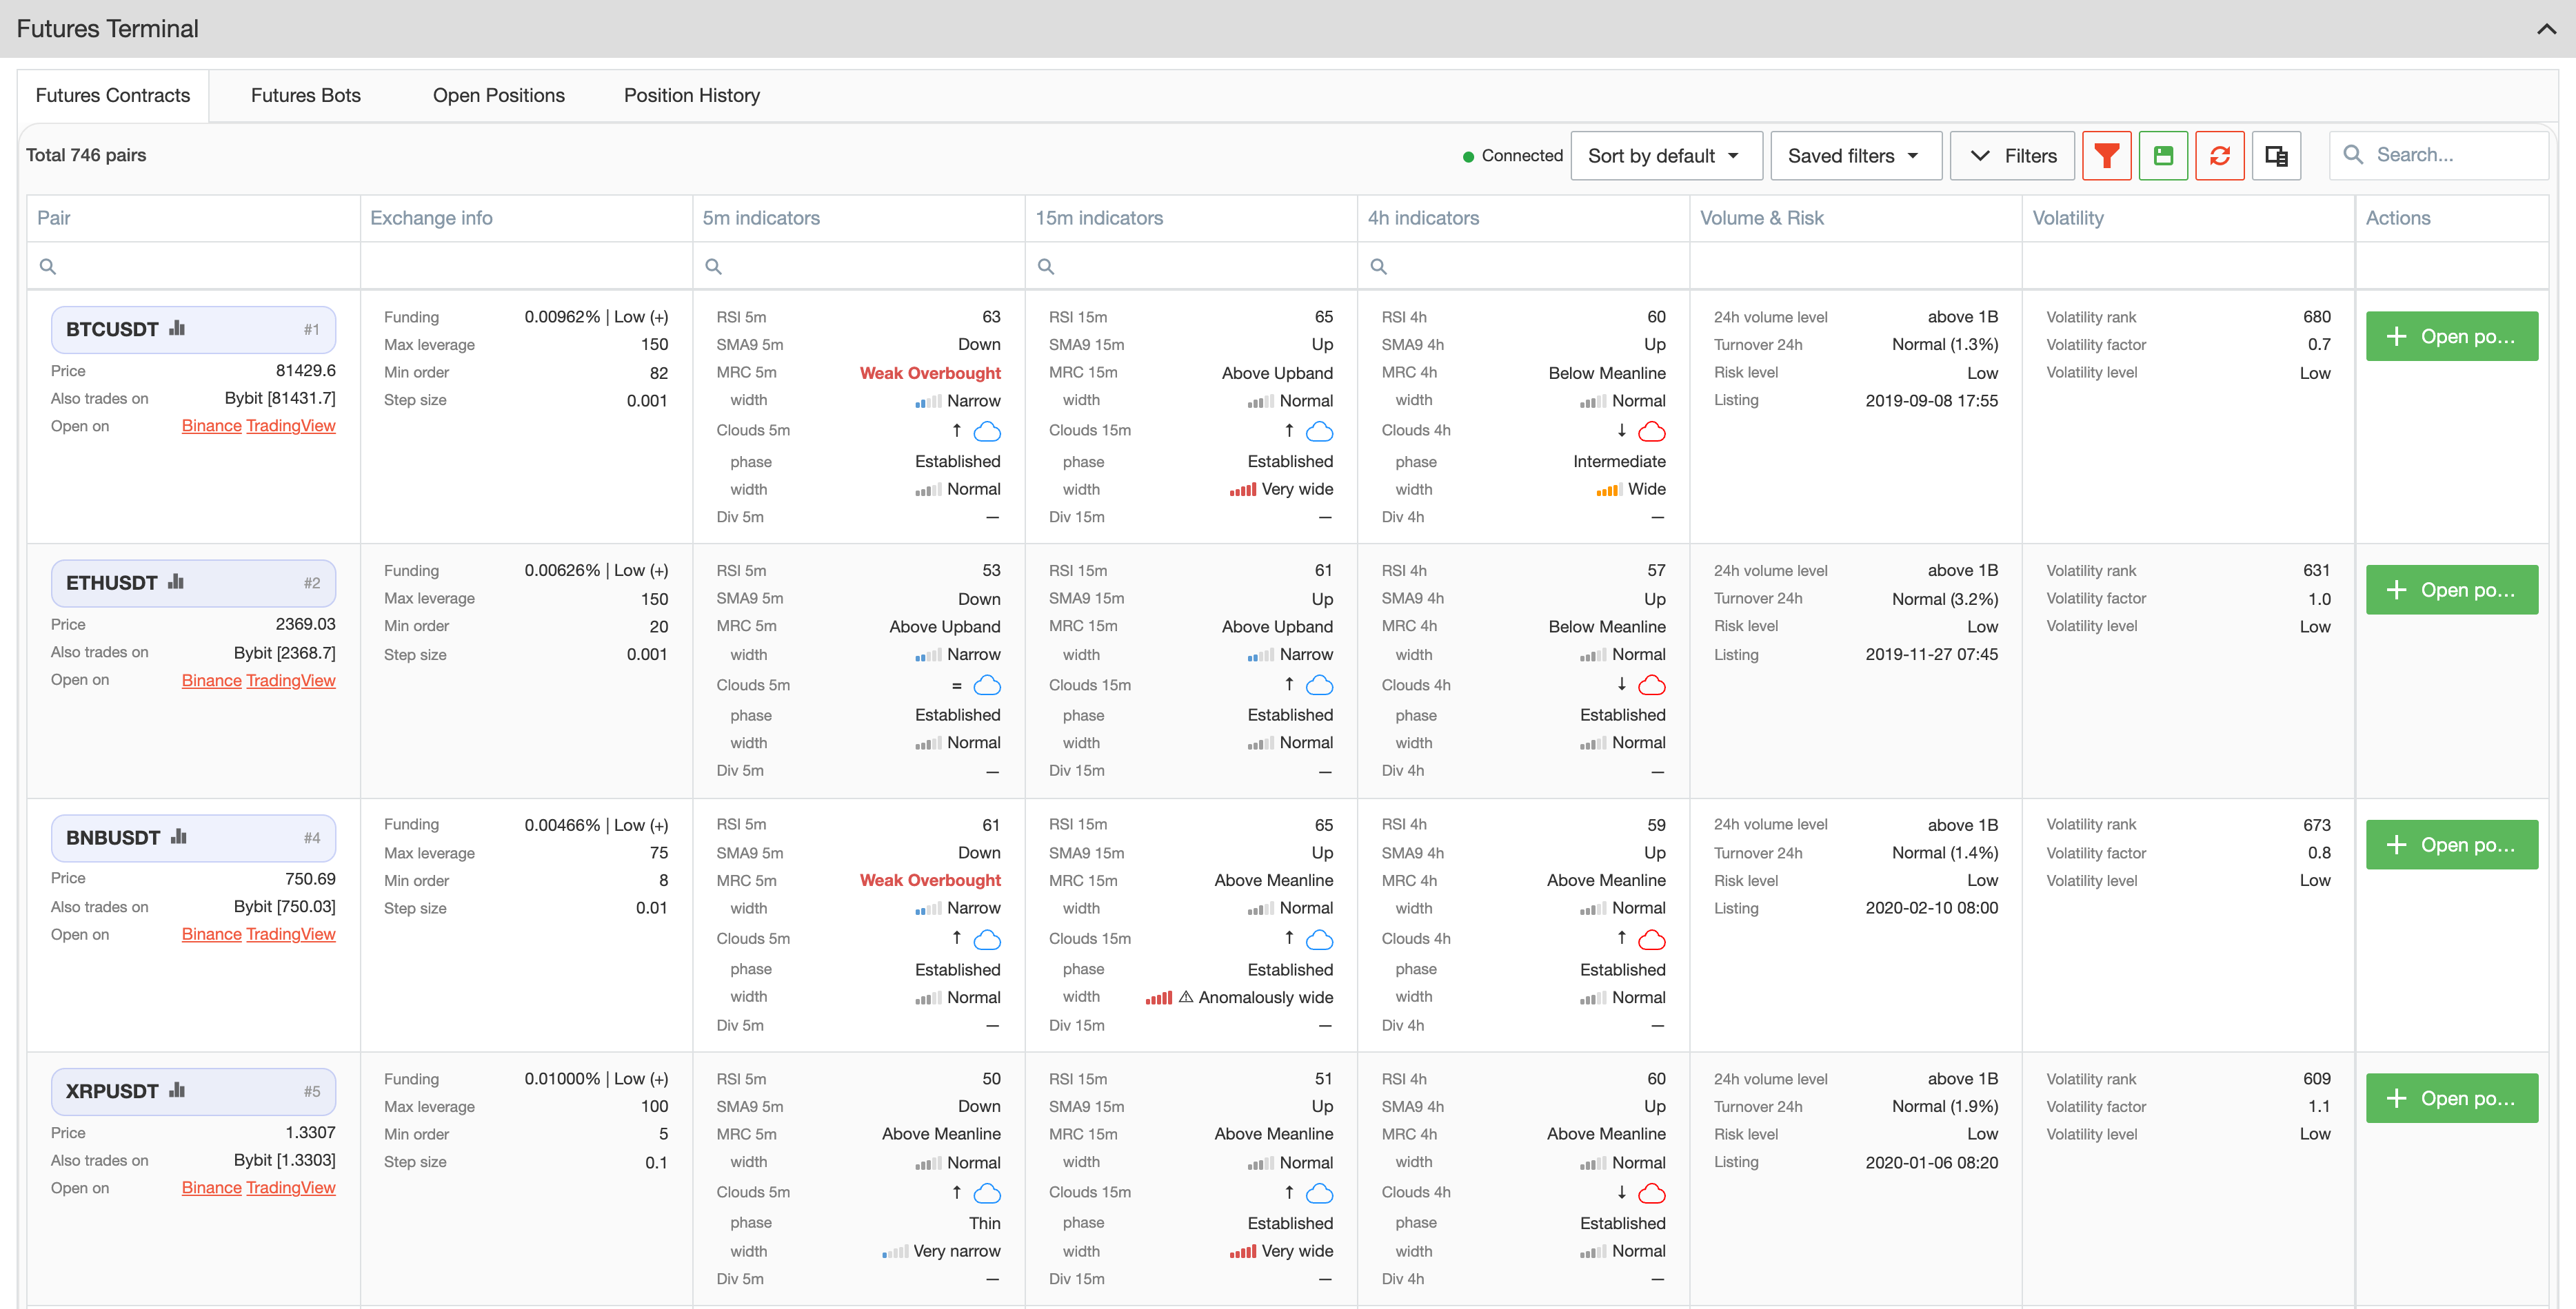This screenshot has height=1309, width=2576.
Task: Open BTCUSDT on Binance link
Action: click(211, 426)
